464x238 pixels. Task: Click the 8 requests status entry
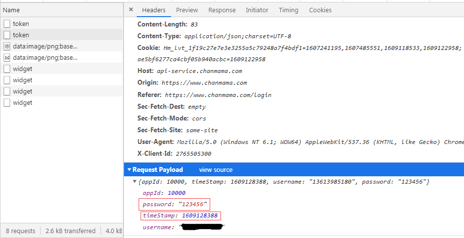pos(21,231)
